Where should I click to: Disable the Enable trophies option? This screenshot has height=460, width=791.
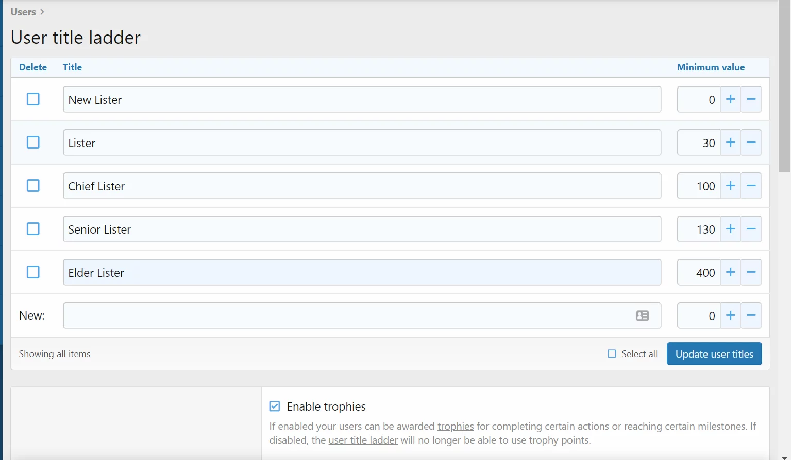[275, 406]
